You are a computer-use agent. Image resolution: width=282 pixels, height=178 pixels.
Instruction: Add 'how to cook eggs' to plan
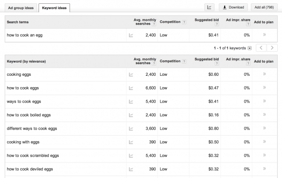coord(264,88)
